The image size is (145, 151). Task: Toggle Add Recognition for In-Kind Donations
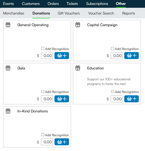[x=43, y=135]
